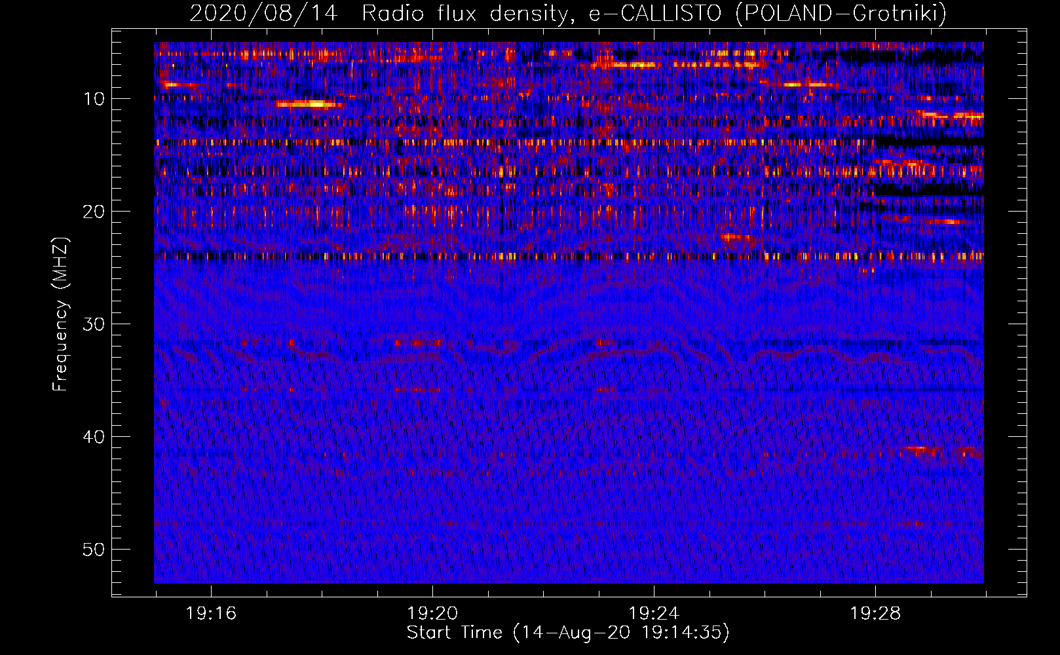
Task: Click the plot title 'Radio flux density, e-CALLISTO (POLAND-Grotniki)'
Action: pos(654,13)
